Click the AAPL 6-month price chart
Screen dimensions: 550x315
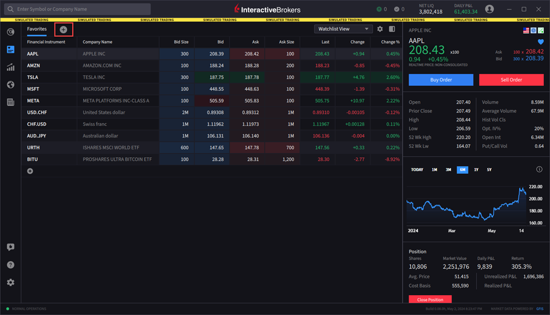point(466,205)
